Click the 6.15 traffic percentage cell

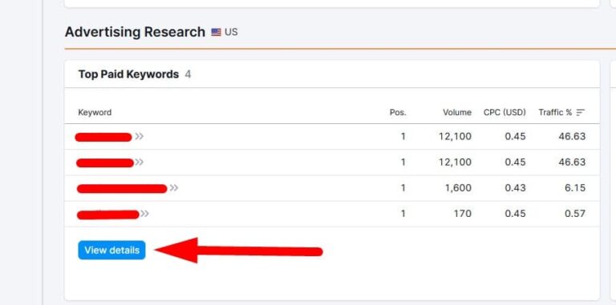coord(575,188)
